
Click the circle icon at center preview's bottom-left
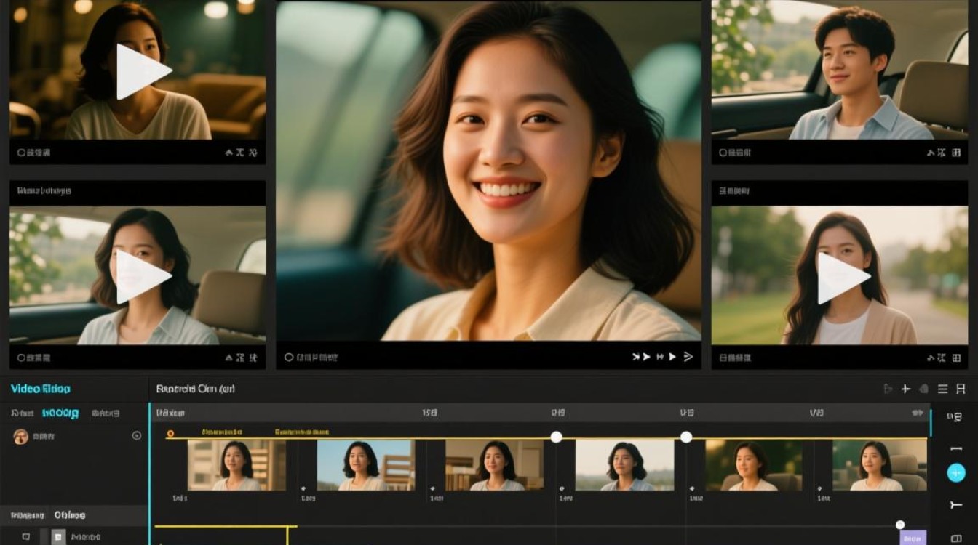(289, 358)
